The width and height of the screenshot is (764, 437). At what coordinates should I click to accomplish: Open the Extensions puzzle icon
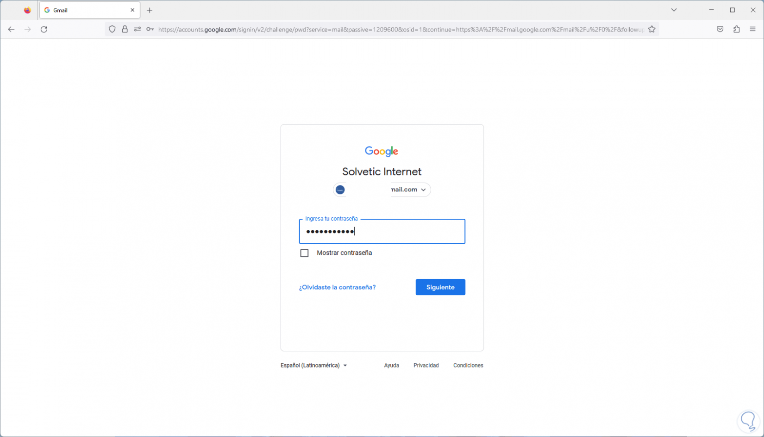click(x=737, y=29)
